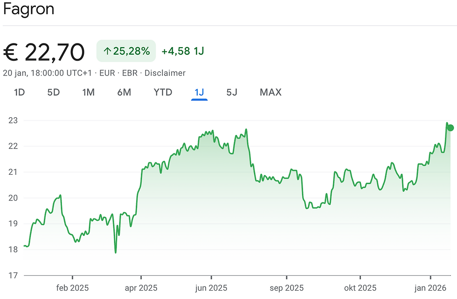Switch to the 5J time range
This screenshot has width=457, height=299.
pos(232,93)
